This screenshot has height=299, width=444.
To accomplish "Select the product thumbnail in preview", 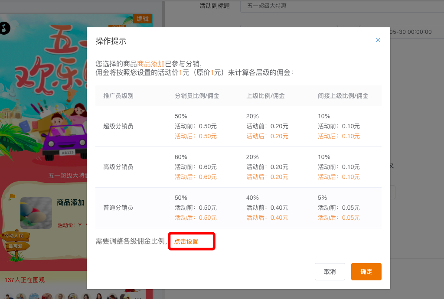I will 36,213.
